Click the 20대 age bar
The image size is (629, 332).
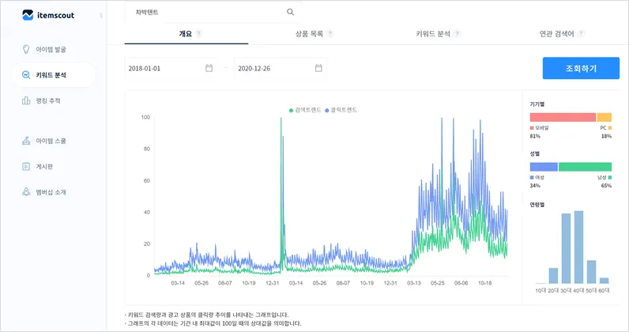[x=553, y=275]
